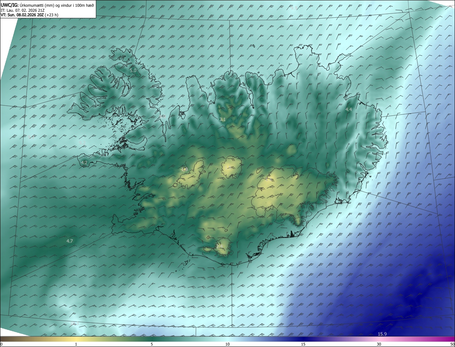Click the 5.0 value label on the map
The height and width of the screenshot is (347, 455).
coord(133,71)
